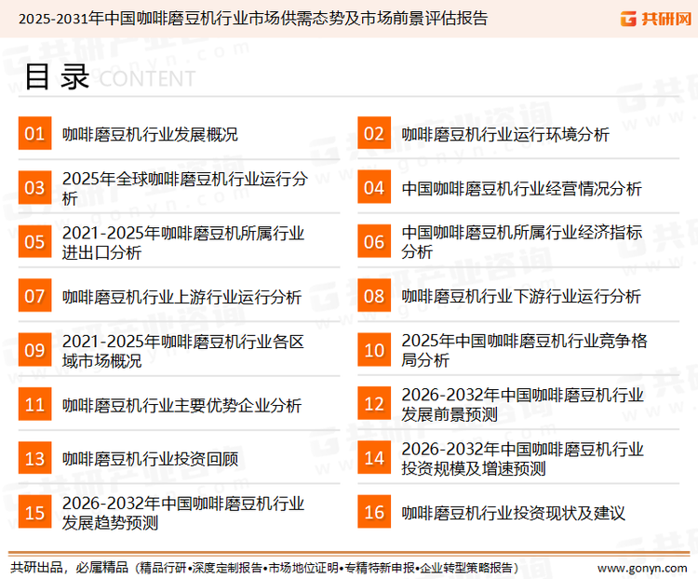Click footer slogan 共研出品，必属精品
Image resolution: width=698 pixels, height=579 pixels.
coord(70,568)
